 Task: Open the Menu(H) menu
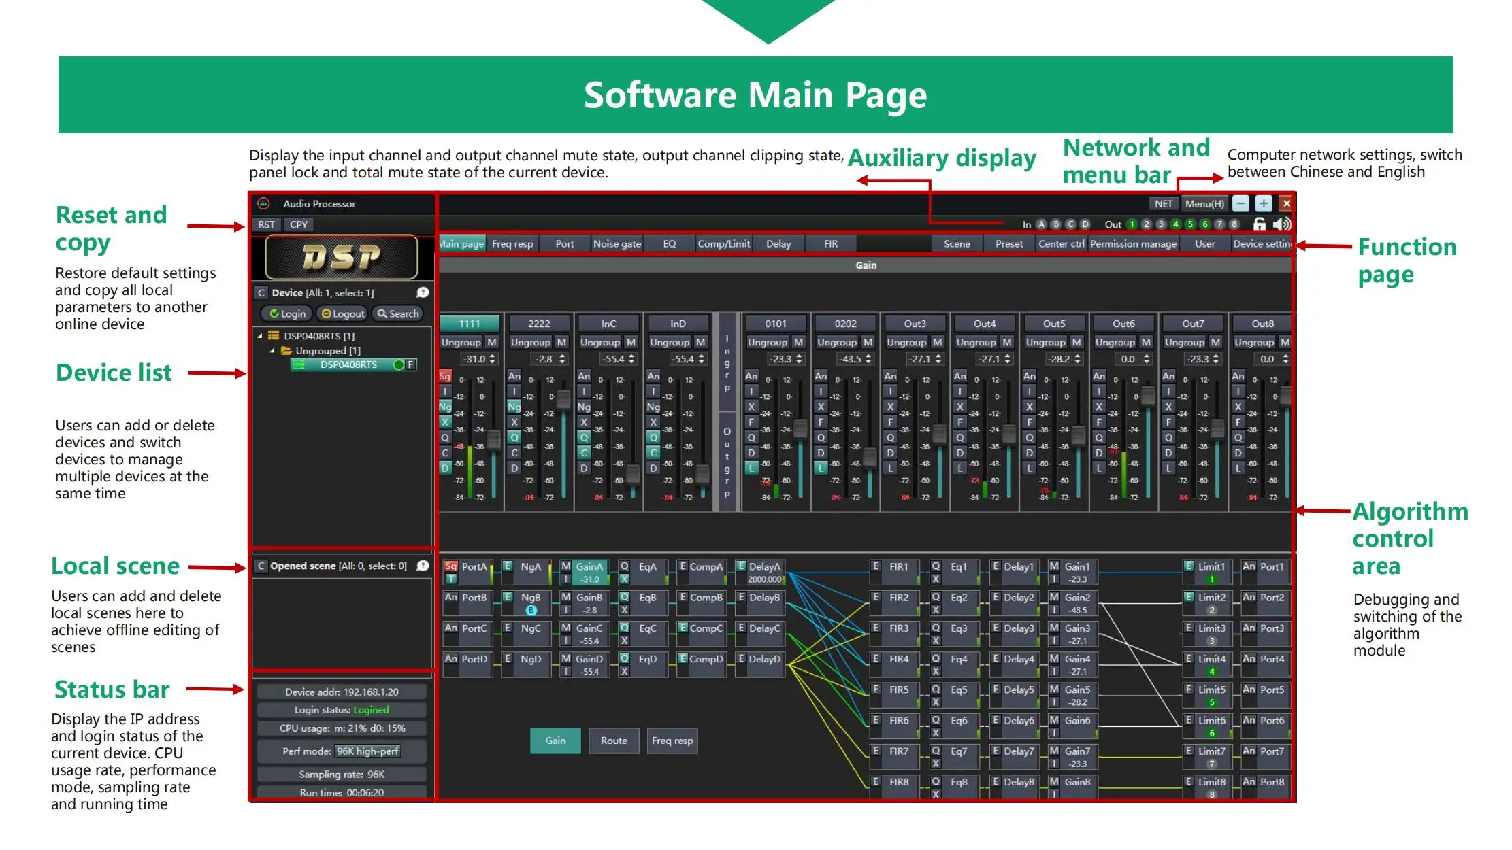pyautogui.click(x=1204, y=203)
